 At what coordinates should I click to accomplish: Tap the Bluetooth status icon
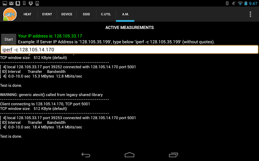click(x=227, y=3)
